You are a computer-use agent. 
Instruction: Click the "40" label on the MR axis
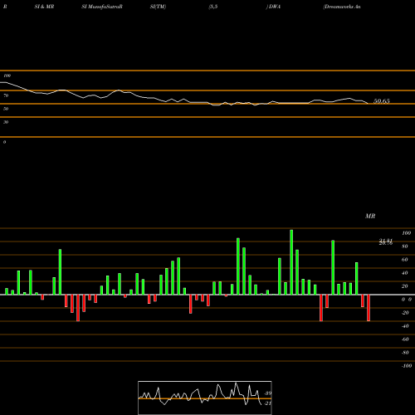click(x=405, y=273)
